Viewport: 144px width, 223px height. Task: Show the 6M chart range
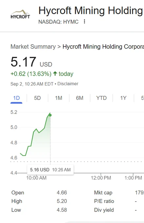(80, 98)
